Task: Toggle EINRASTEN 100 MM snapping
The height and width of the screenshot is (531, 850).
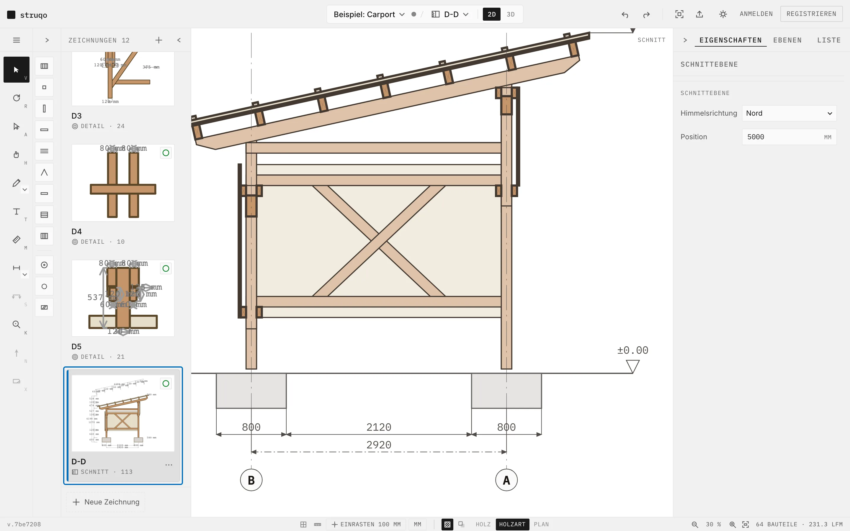Action: pyautogui.click(x=366, y=524)
